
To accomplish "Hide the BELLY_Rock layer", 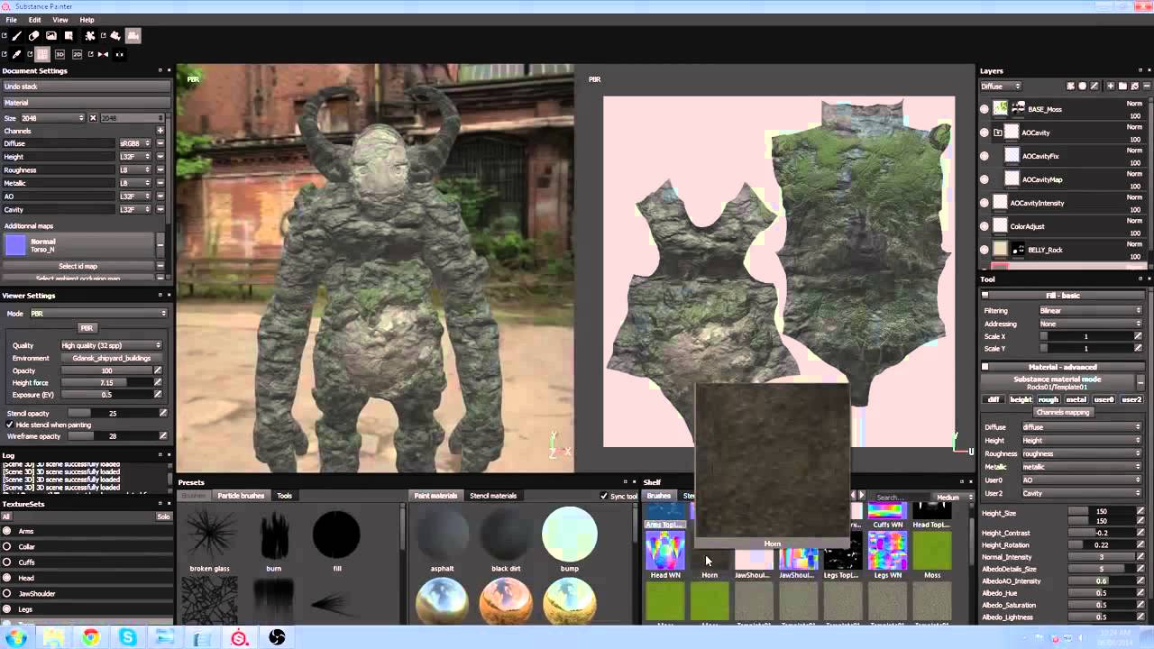I will pos(984,250).
